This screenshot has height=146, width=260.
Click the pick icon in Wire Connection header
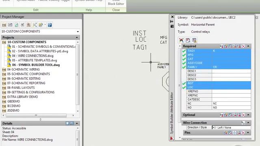[x=243, y=122]
